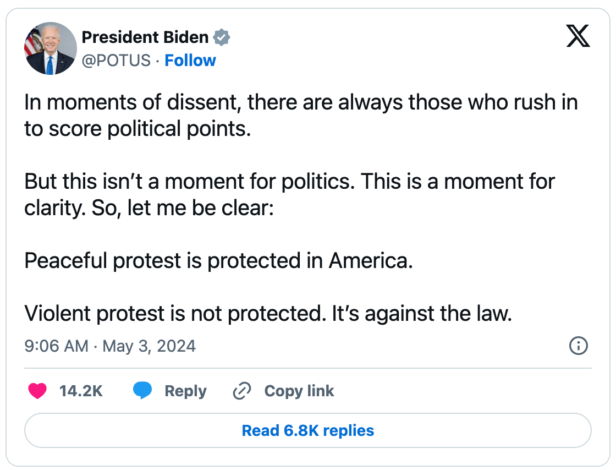Click the Follow link in blue
This screenshot has width=616, height=470.
tap(190, 61)
